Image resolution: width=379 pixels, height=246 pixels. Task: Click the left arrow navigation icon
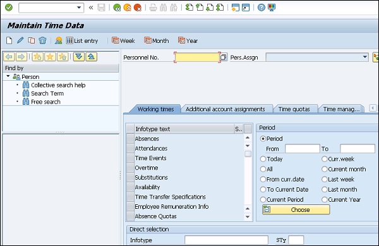click(x=9, y=57)
